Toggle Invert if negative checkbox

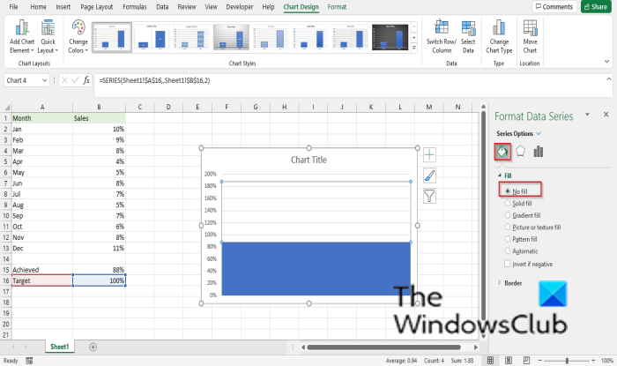point(508,264)
